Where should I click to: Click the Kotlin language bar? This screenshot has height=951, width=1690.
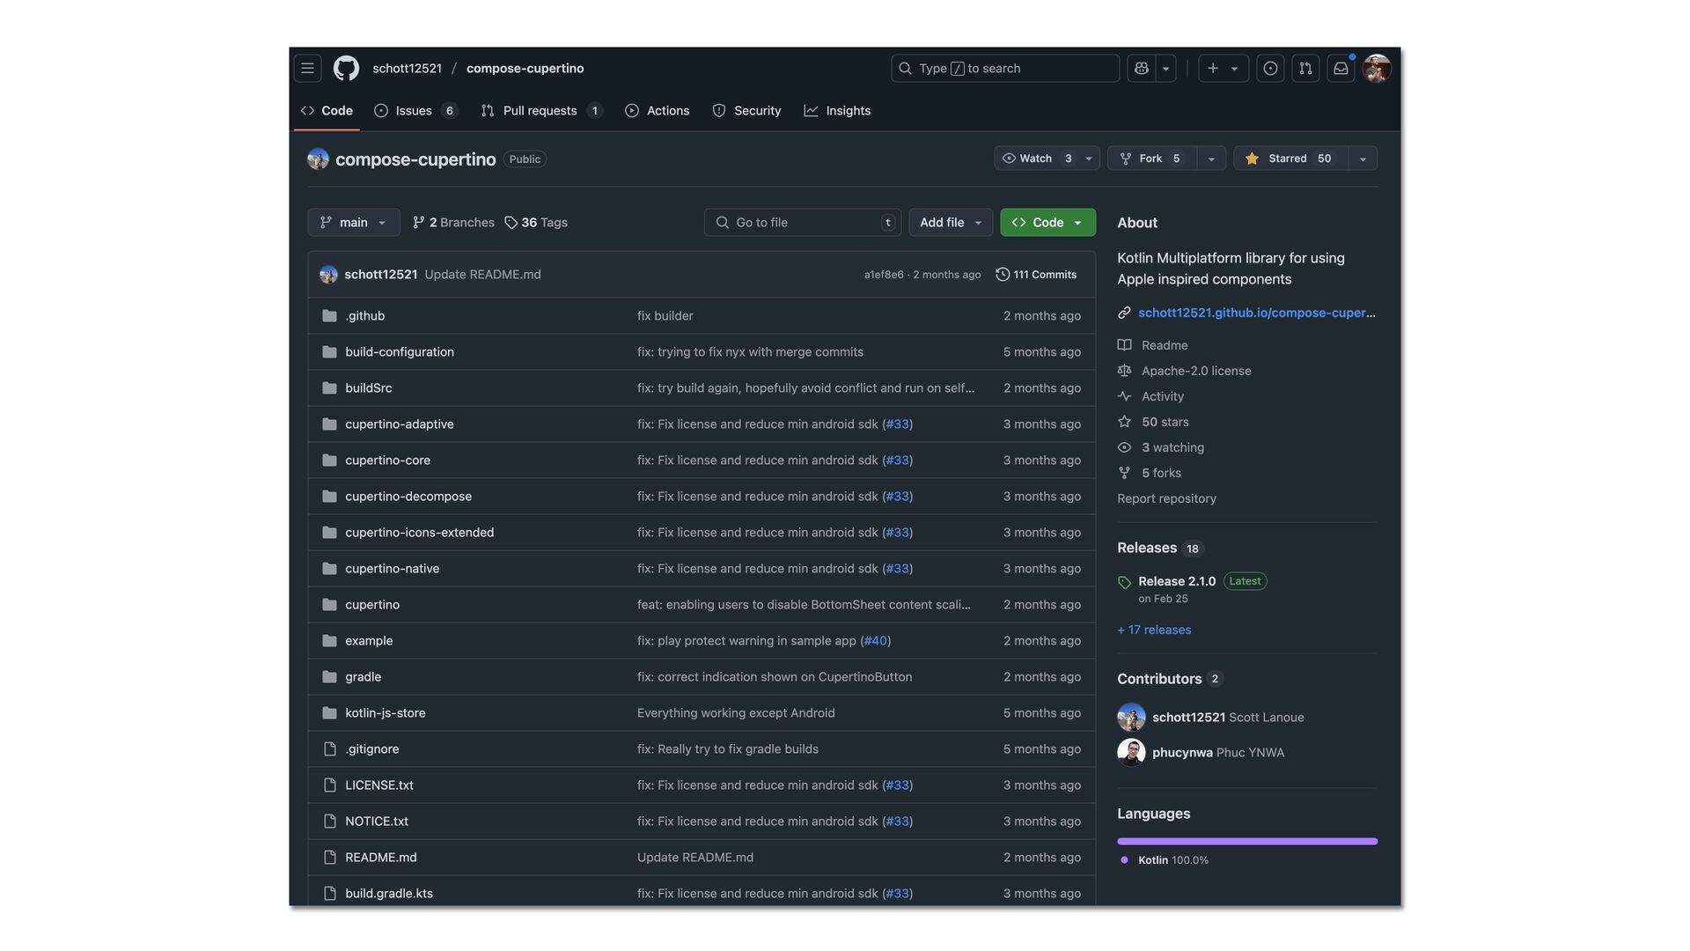(1246, 842)
